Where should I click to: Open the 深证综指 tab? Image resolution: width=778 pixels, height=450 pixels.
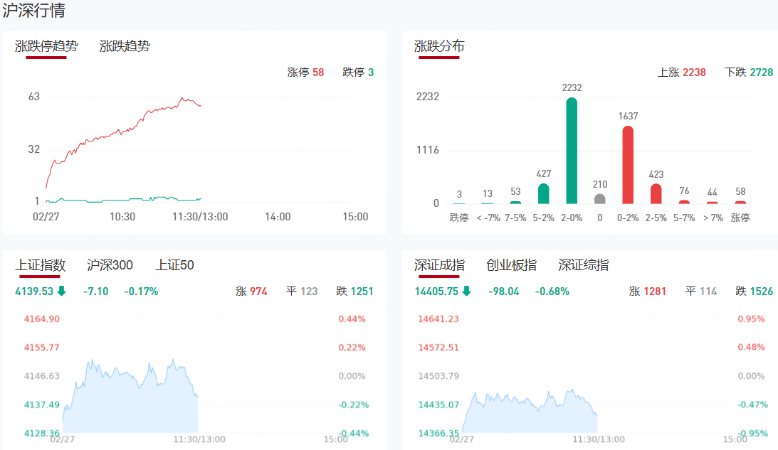pyautogui.click(x=584, y=265)
